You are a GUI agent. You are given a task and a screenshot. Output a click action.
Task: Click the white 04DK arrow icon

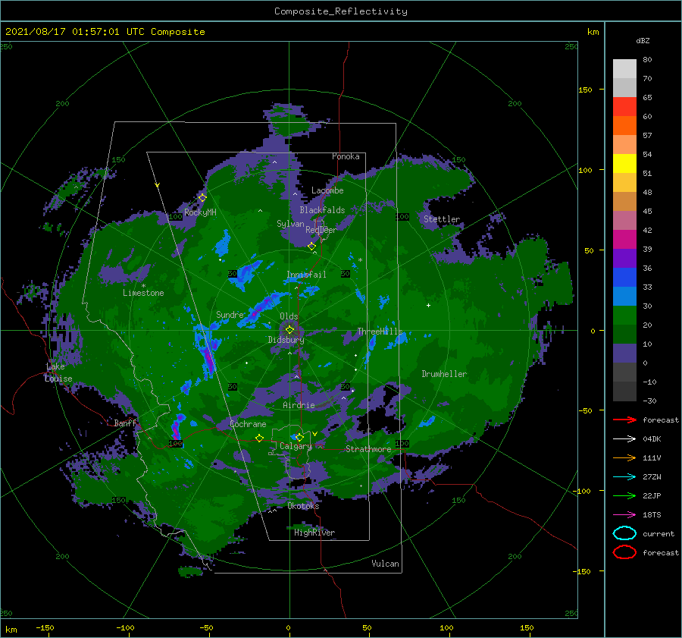coord(624,438)
